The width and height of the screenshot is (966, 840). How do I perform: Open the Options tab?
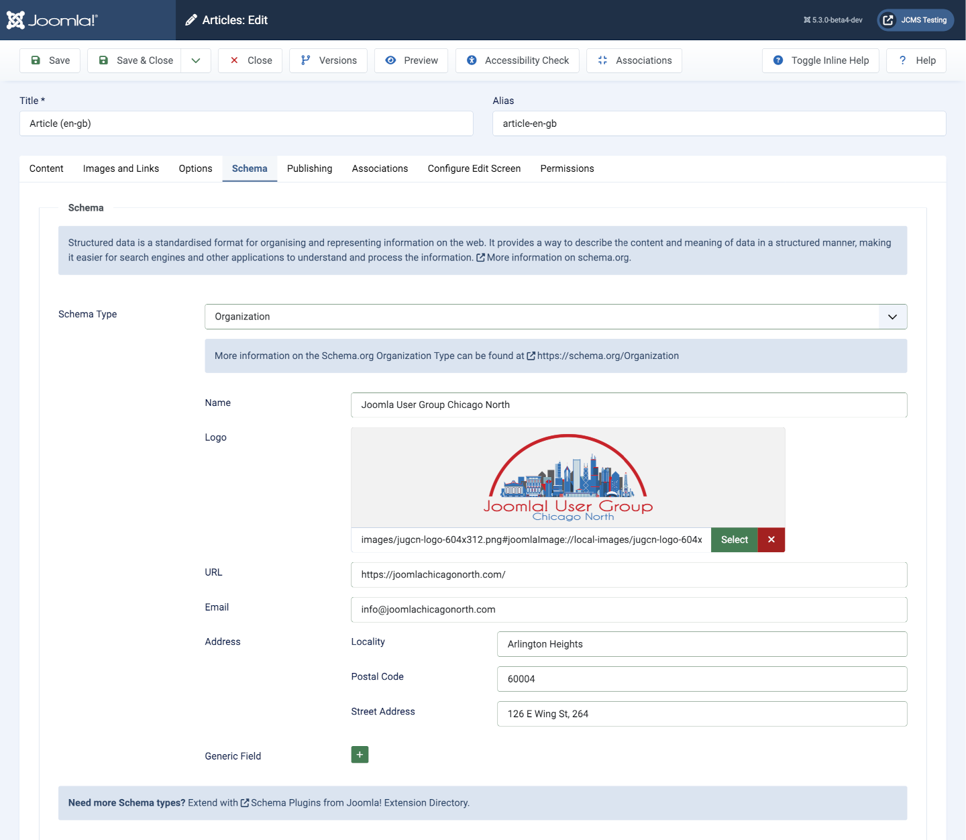pos(195,168)
